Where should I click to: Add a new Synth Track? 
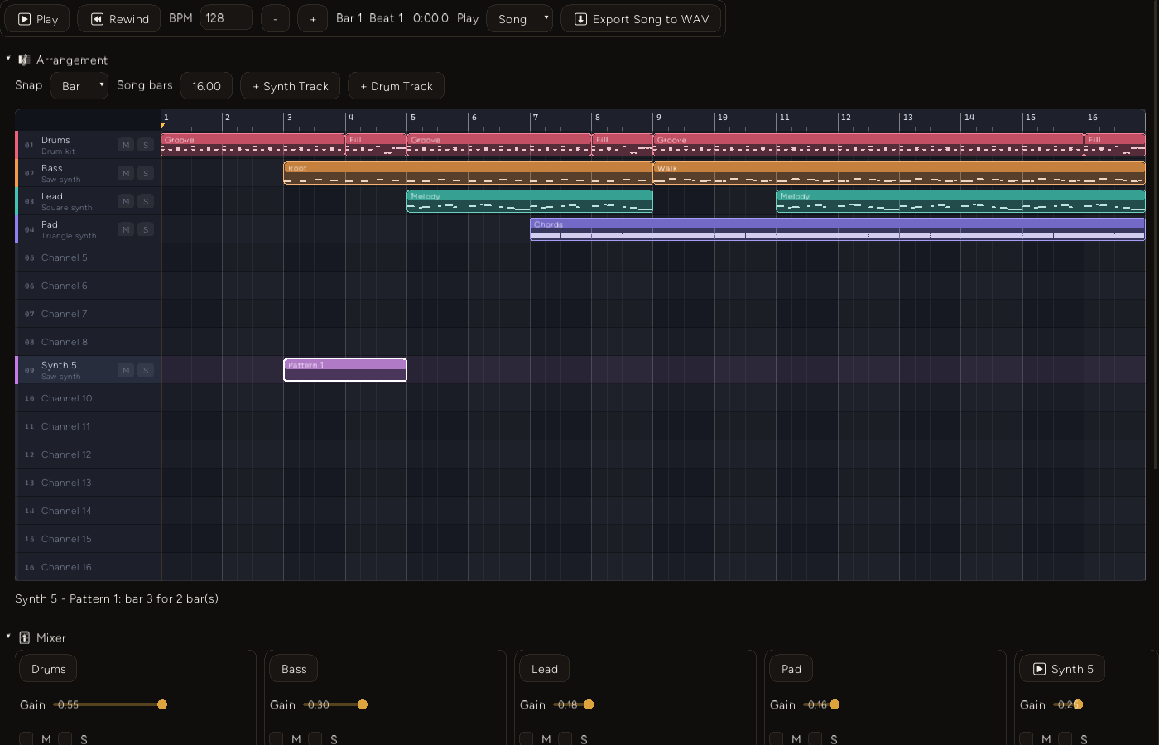click(x=291, y=86)
